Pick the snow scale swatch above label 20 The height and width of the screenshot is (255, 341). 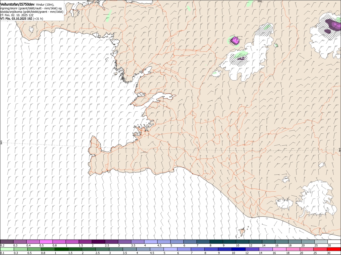(x=308, y=241)
